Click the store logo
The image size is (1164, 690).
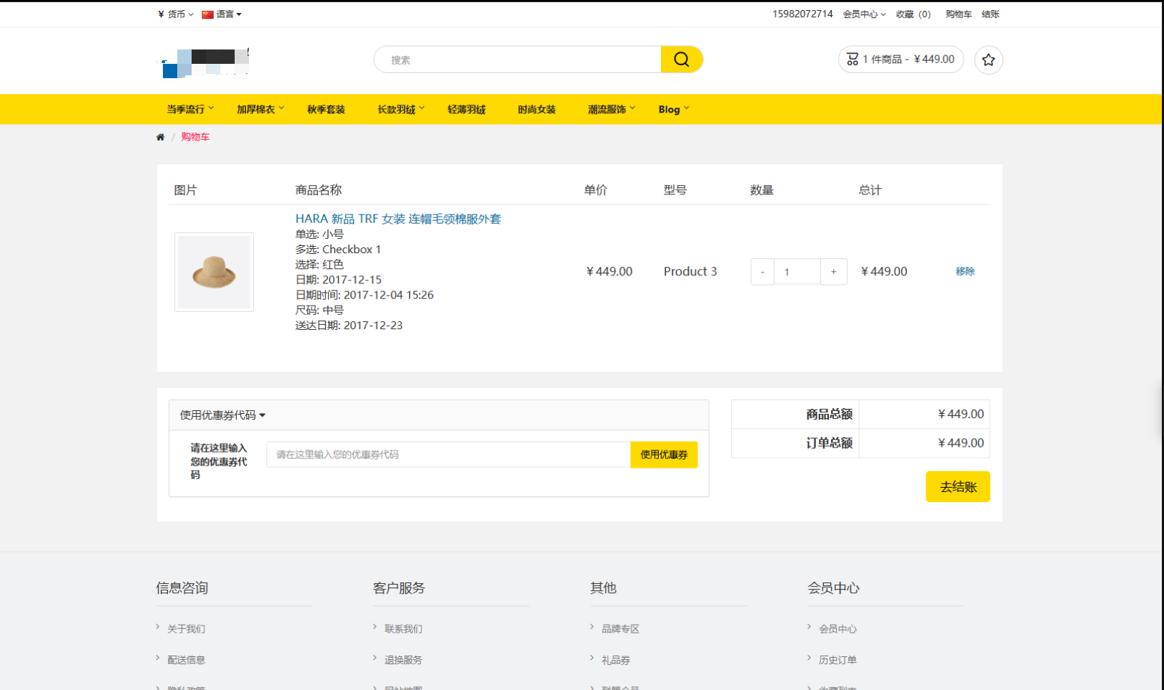point(205,62)
